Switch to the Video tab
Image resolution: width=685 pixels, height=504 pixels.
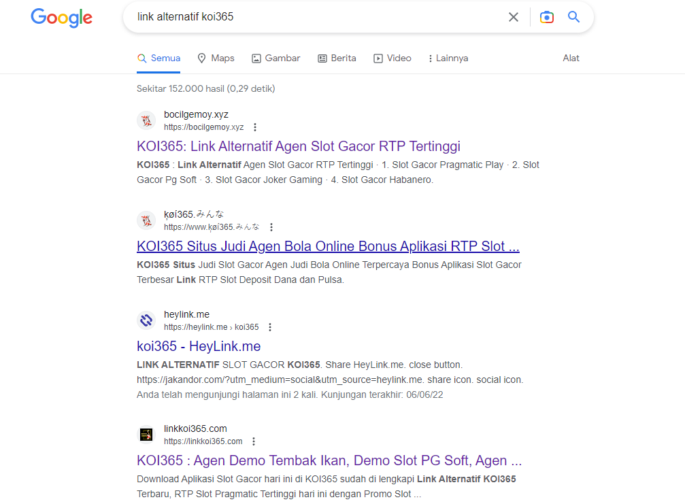(x=392, y=58)
